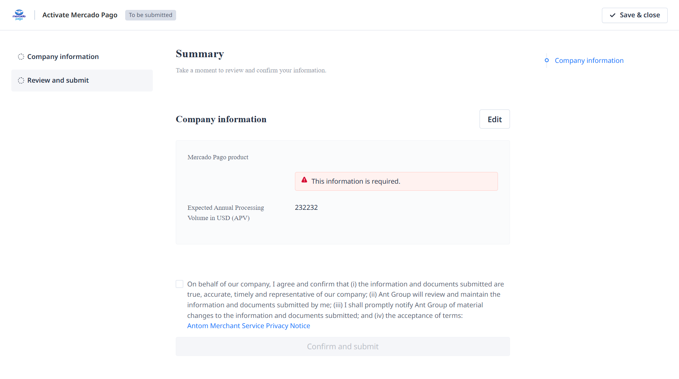Jump to Company information via right anchor link
The height and width of the screenshot is (379, 679).
coord(589,61)
